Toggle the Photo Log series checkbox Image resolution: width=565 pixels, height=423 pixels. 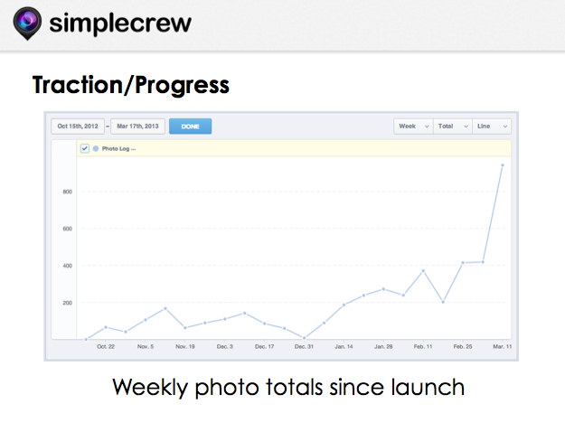[x=84, y=148]
